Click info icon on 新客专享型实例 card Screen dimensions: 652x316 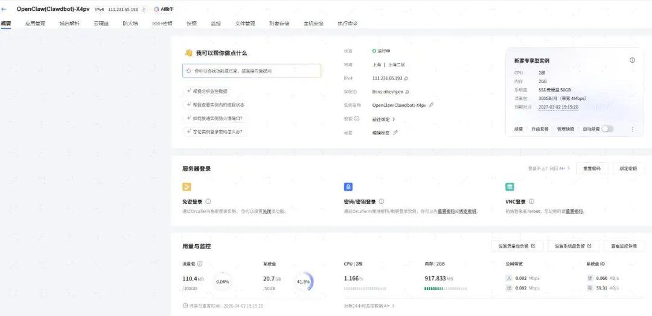[632, 60]
